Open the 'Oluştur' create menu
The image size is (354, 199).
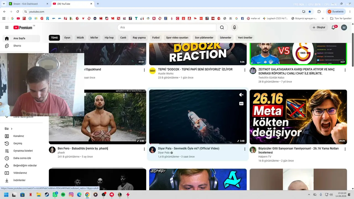tap(319, 27)
